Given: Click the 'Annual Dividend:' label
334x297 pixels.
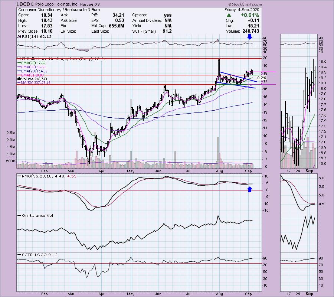Looking at the screenshot, I should (147, 20).
